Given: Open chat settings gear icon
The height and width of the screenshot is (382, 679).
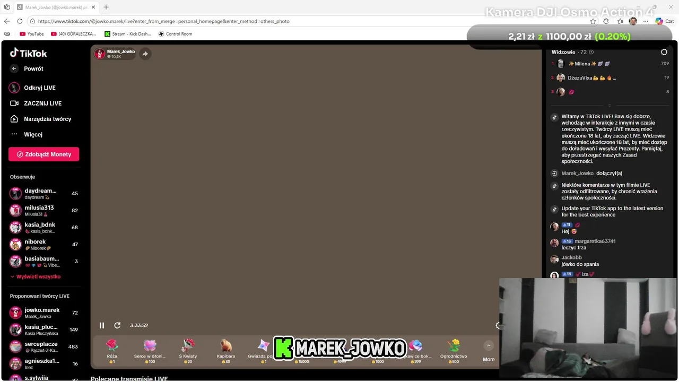Looking at the screenshot, I should (664, 52).
